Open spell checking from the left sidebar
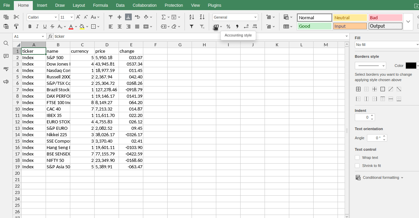The image size is (419, 218). click(6, 69)
